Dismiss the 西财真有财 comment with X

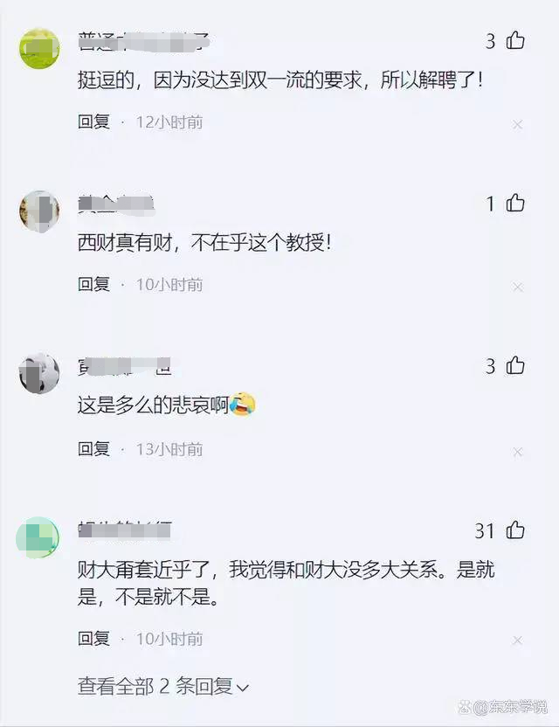coord(517,287)
